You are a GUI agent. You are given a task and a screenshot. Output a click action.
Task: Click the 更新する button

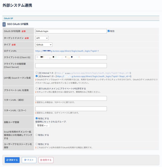[x=12, y=160]
